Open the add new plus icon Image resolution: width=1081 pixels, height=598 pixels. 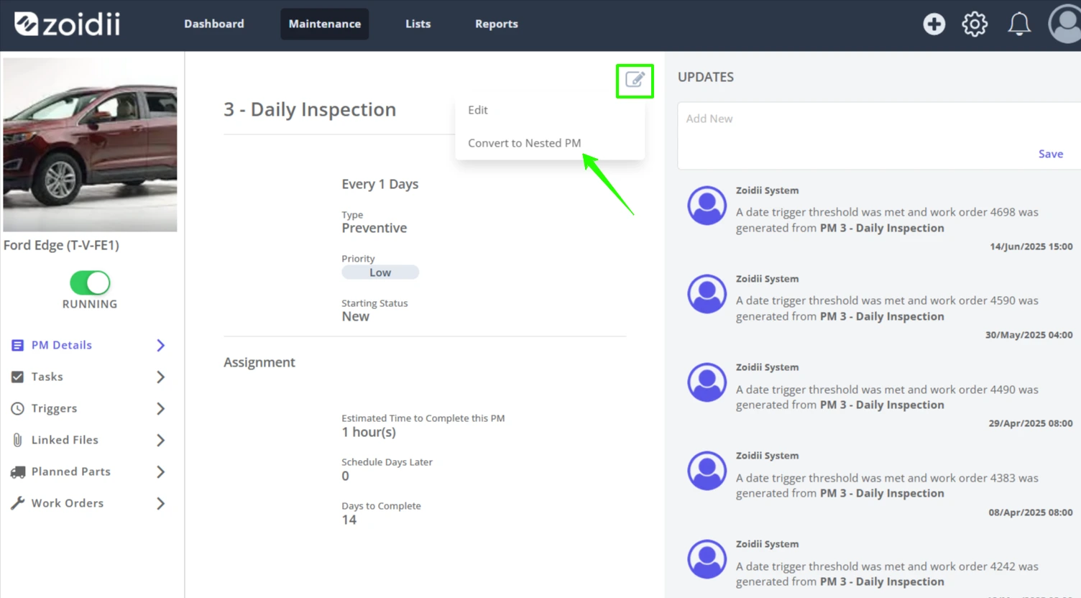934,24
